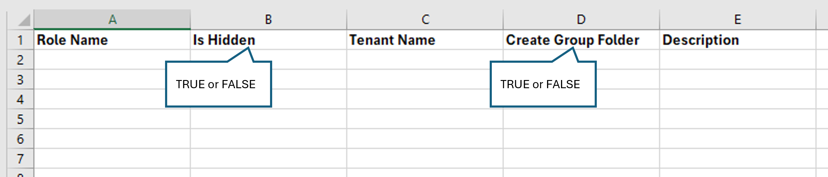Select column C header

point(425,20)
